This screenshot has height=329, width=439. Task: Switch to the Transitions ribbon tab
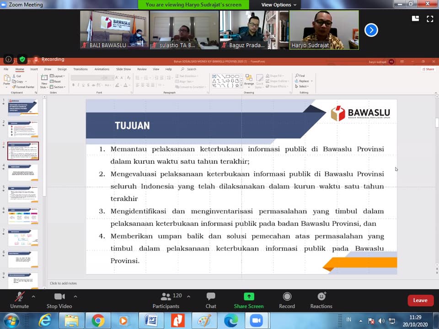(80, 69)
